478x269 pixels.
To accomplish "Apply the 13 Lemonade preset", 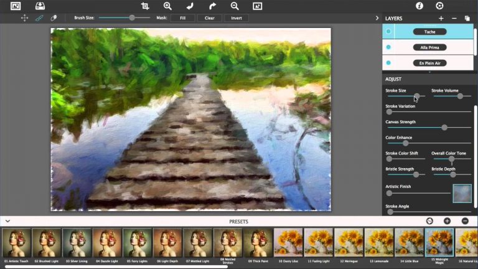I will [379, 243].
